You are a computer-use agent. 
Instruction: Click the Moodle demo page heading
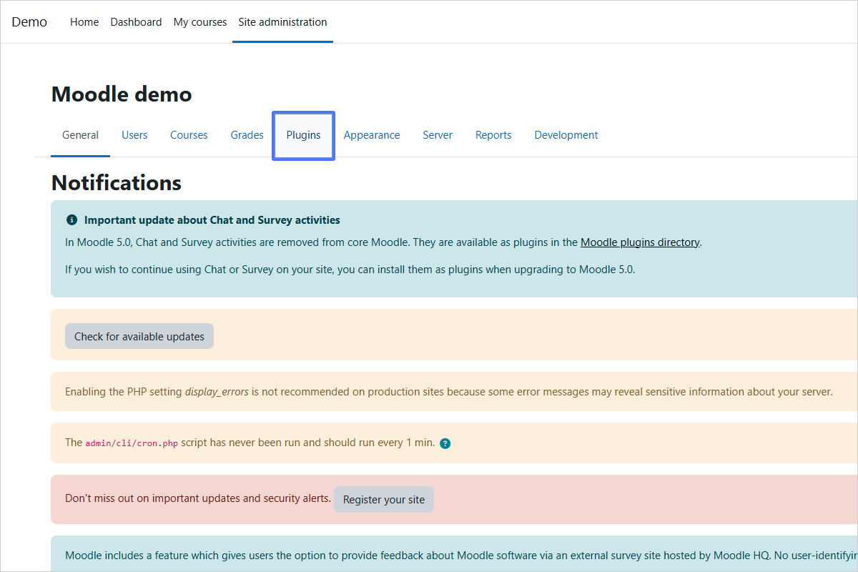click(x=122, y=94)
